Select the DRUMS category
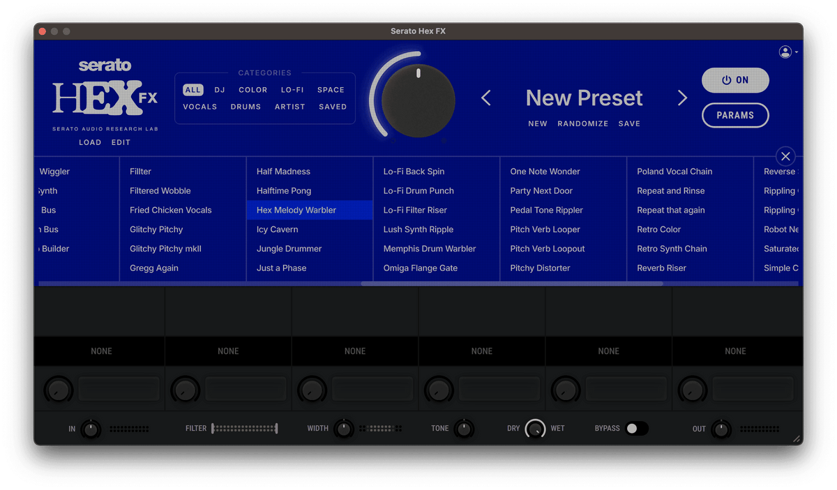The image size is (837, 490). click(246, 107)
